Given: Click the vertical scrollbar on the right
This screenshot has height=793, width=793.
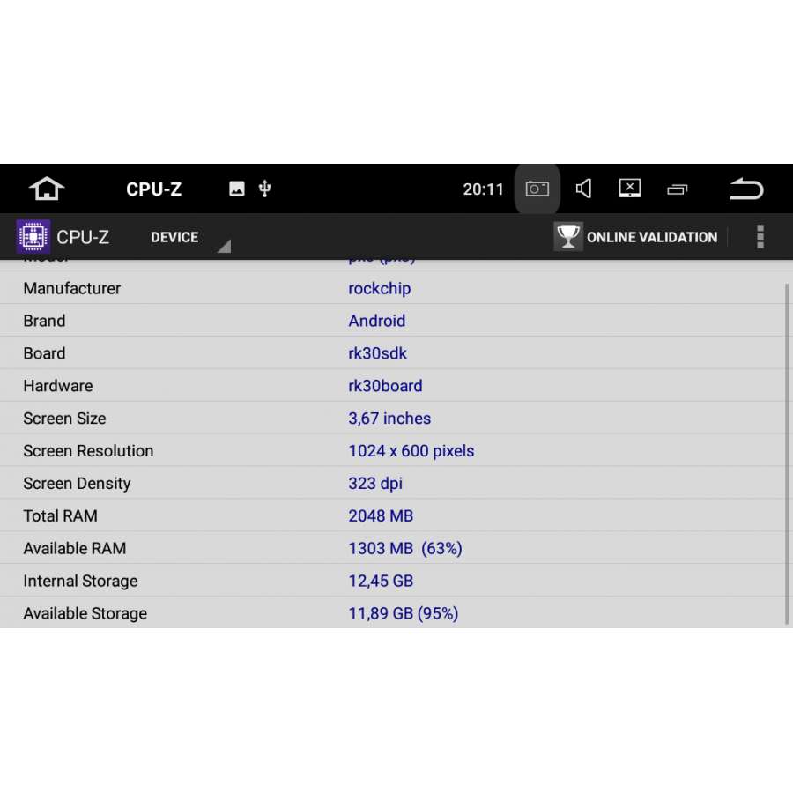Looking at the screenshot, I should pyautogui.click(x=787, y=454).
